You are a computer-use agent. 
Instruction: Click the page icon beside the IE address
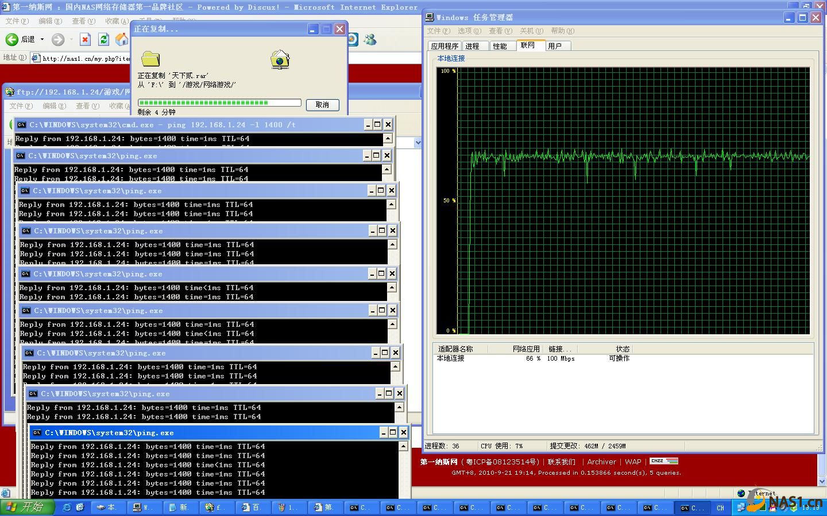tap(36, 58)
